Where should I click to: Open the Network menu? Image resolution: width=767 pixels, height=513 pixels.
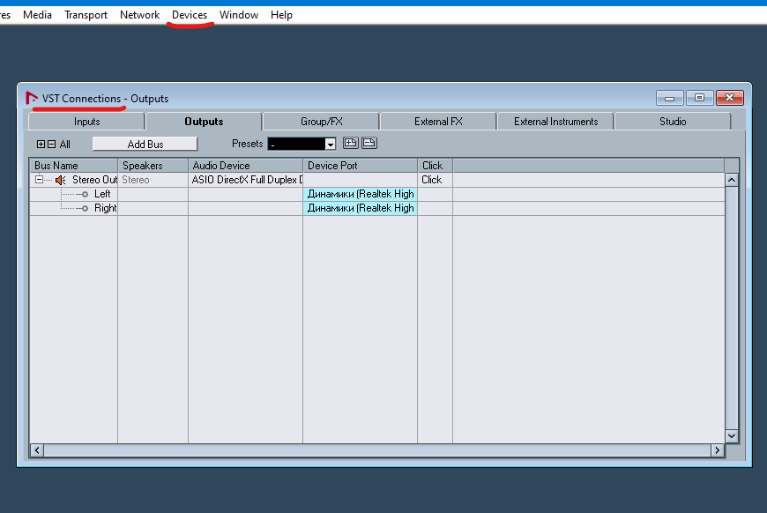point(139,15)
